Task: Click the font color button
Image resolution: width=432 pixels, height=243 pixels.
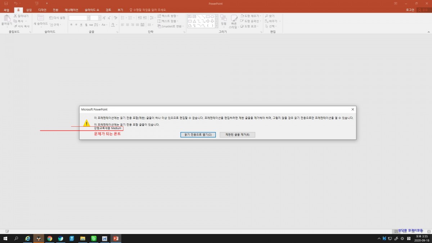Action: 113,25
